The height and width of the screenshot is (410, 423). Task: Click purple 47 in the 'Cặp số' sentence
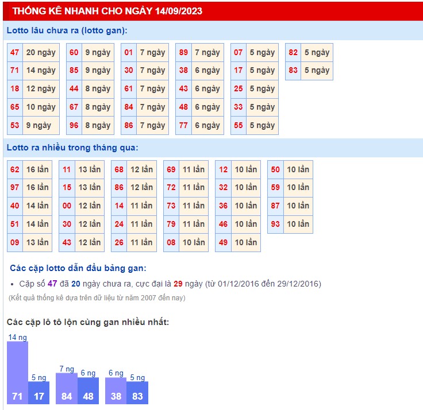point(52,284)
